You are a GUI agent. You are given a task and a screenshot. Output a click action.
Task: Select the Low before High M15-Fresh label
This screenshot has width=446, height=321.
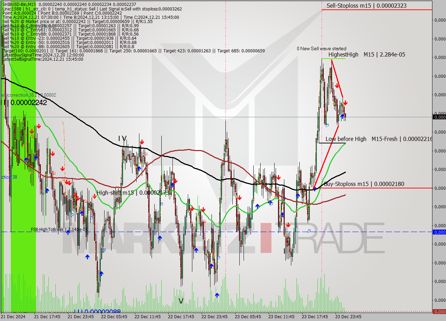379,139
